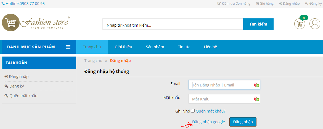The width and height of the screenshot is (323, 129).
Task: Click the green cart count badge
Action: pos(304,18)
